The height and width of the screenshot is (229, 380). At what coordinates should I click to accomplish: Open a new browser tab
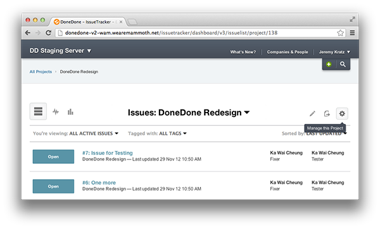click(132, 22)
